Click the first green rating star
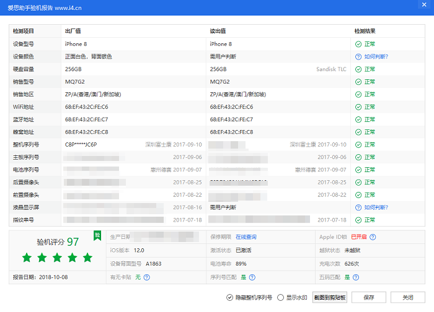434x312 pixels. point(27,258)
